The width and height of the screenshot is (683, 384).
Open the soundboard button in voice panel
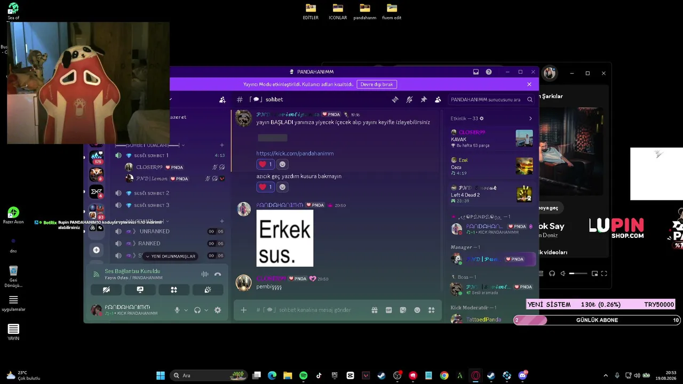208,290
